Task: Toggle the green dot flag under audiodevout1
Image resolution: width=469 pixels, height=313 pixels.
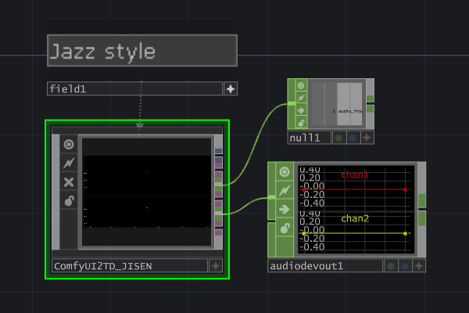Action: point(391,266)
